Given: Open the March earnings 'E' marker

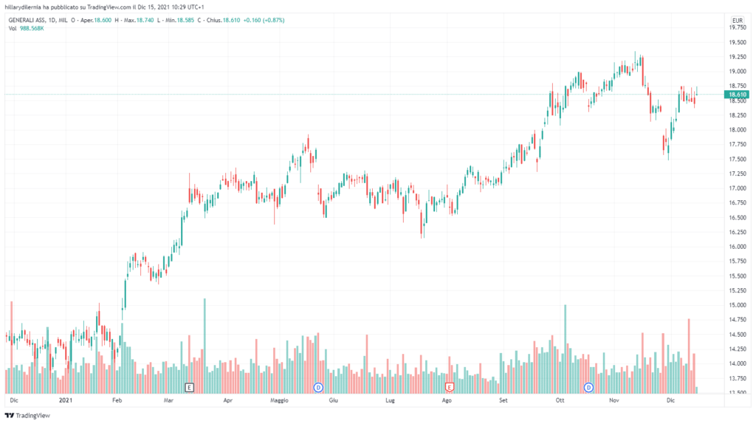Looking at the screenshot, I should (x=190, y=387).
